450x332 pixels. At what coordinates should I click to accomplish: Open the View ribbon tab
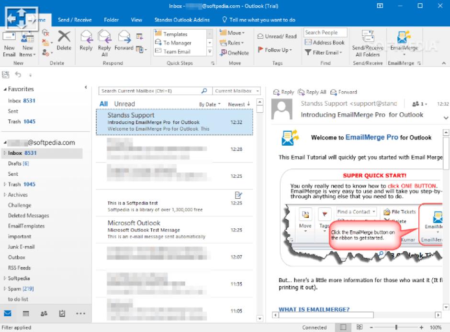(136, 20)
